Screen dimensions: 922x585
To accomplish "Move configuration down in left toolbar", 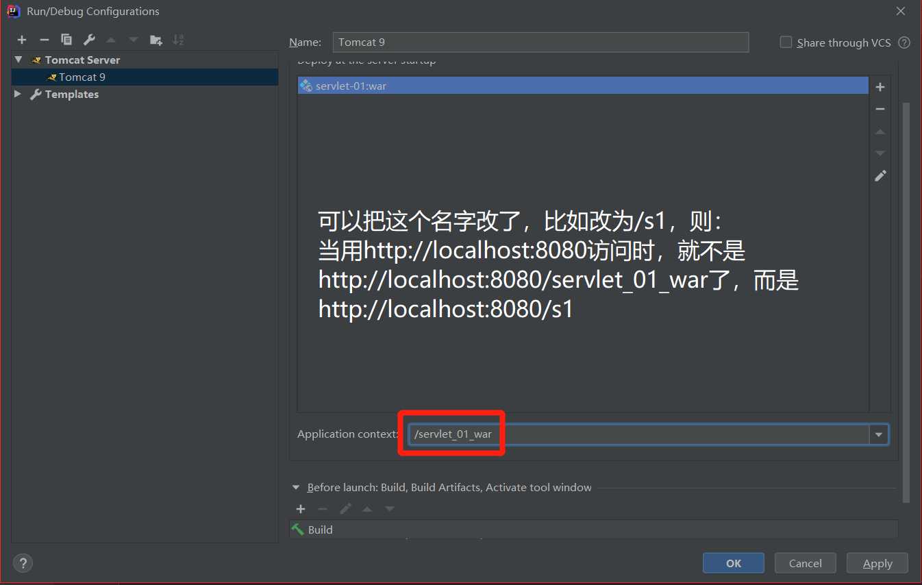I will (133, 40).
